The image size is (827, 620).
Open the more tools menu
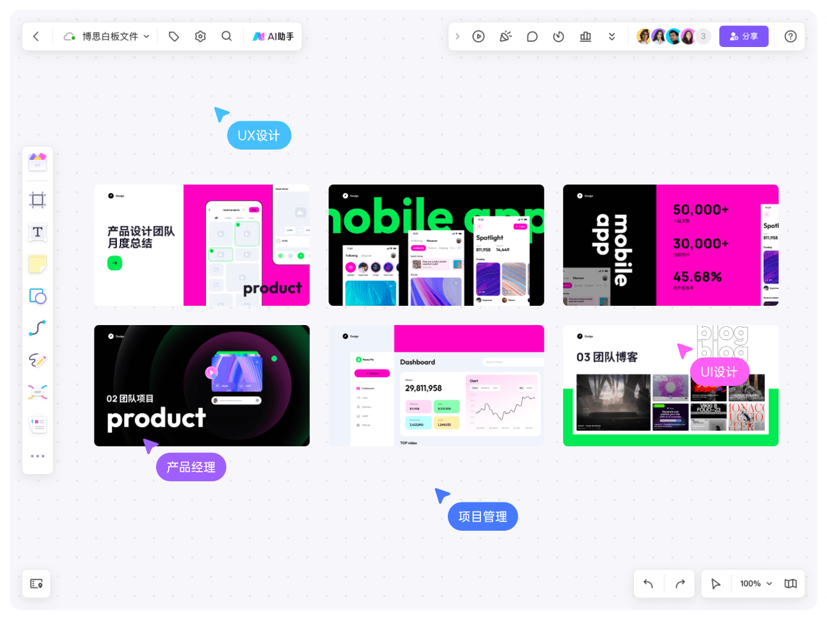point(37,456)
